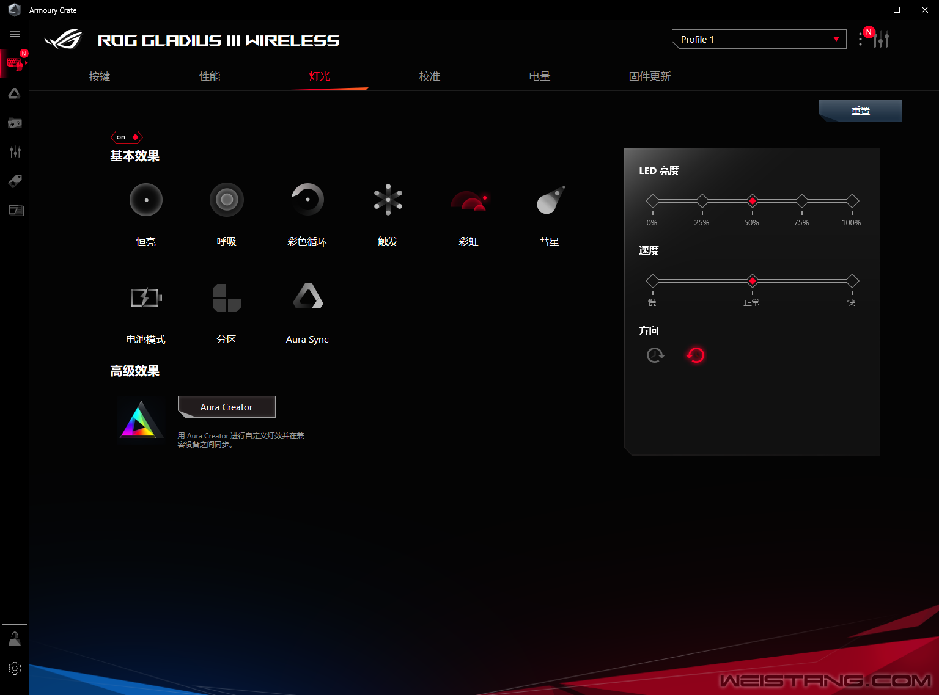Set speed slider to 快 fast

click(x=852, y=281)
